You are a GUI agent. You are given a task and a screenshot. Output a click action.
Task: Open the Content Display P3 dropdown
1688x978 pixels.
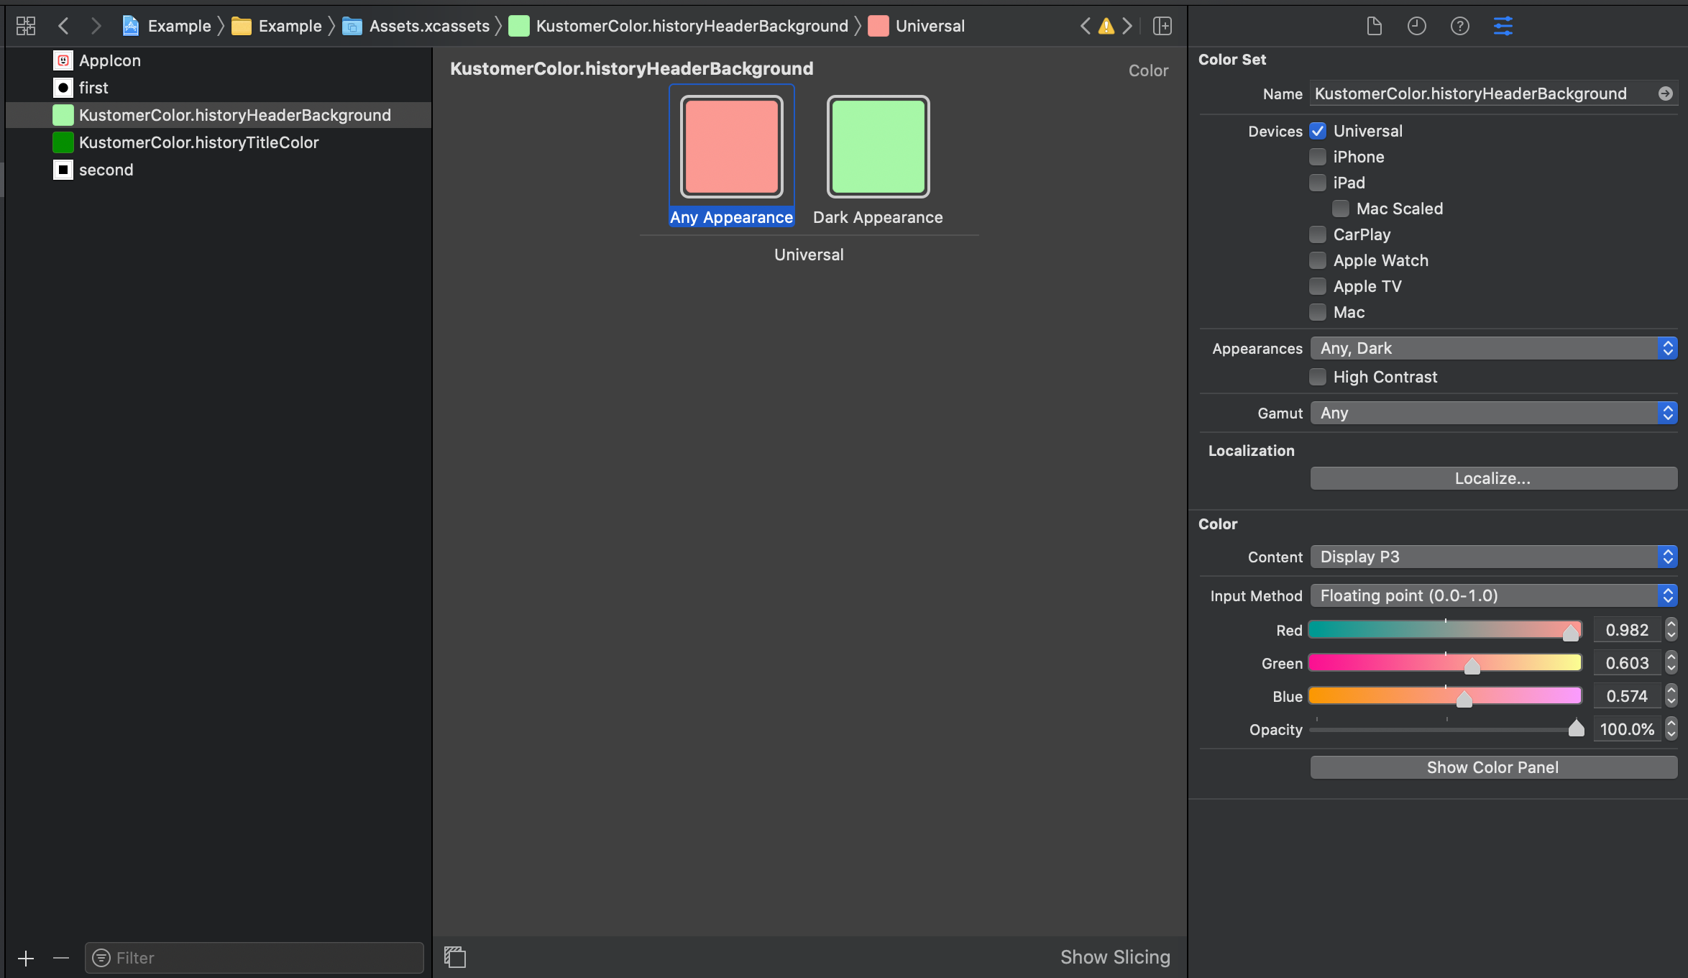pyautogui.click(x=1492, y=557)
